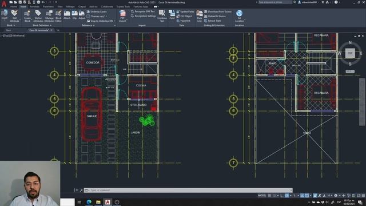The width and height of the screenshot is (366, 206).
Task: Open Recognition Settings
Action: click(144, 16)
